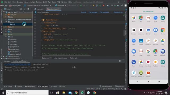
Task: Click the editor horizontal scrollbar
Action: click(x=66, y=56)
